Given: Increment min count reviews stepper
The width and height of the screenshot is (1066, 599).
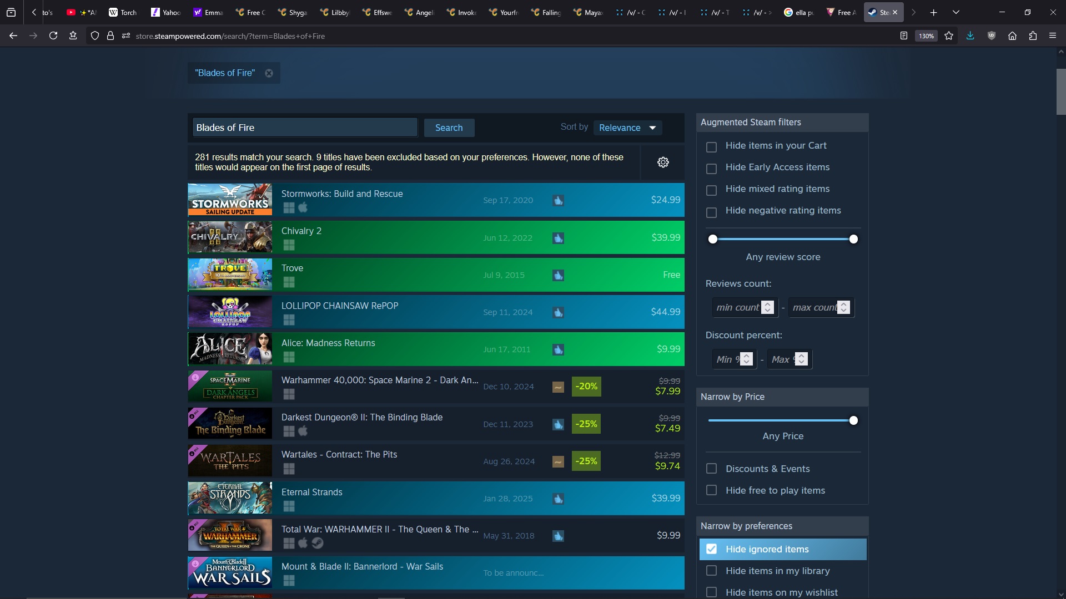Looking at the screenshot, I should (767, 304).
